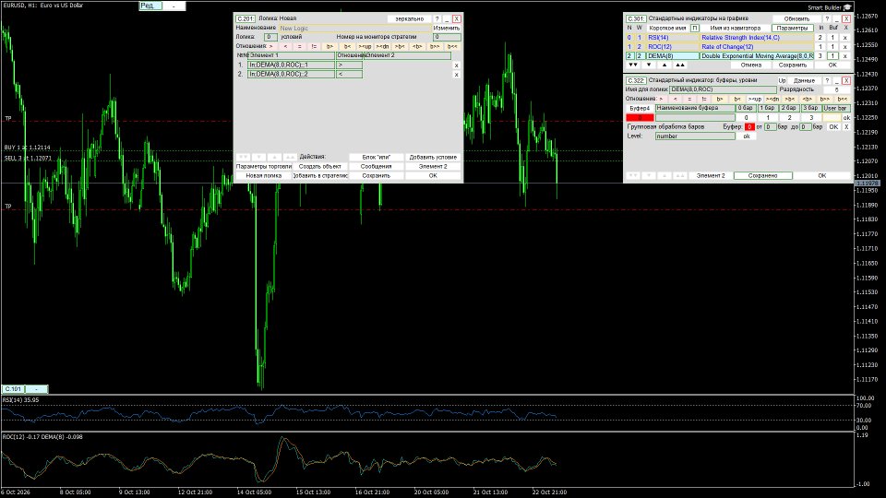Open the relation selector of condition row 2
Image resolution: width=886 pixels, height=498 pixels.
tap(349, 74)
